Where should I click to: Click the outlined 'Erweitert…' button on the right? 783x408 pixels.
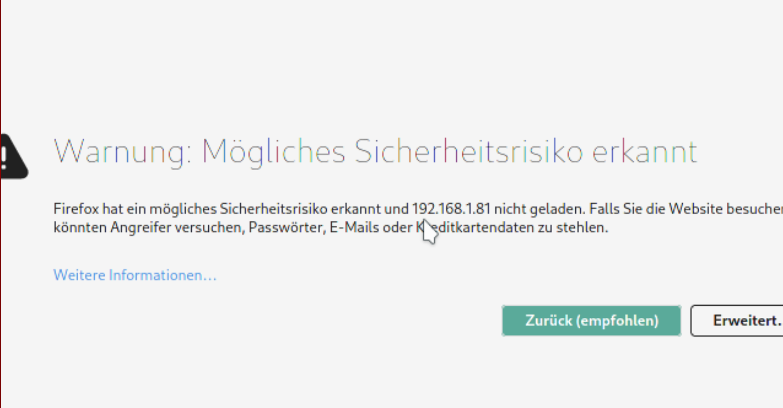[x=746, y=321]
